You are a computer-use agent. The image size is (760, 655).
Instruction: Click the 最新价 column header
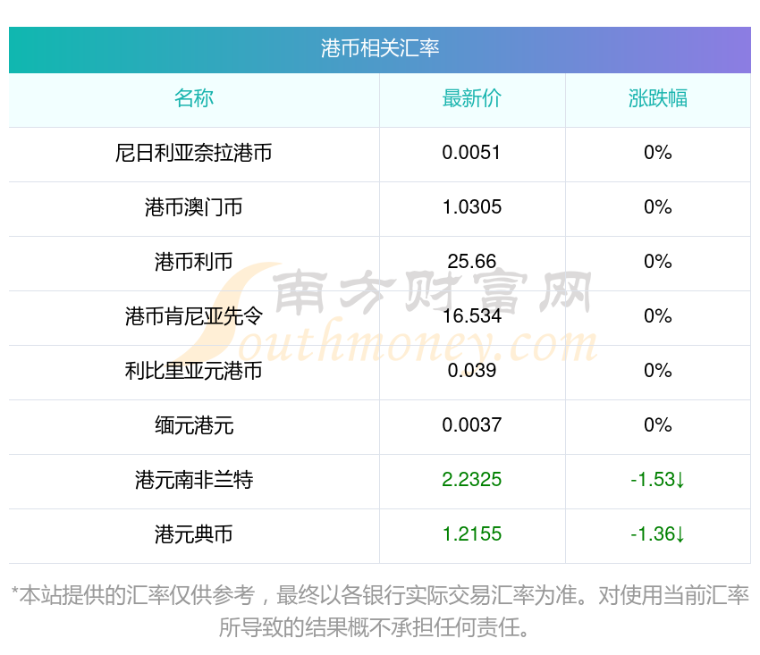pyautogui.click(x=471, y=98)
